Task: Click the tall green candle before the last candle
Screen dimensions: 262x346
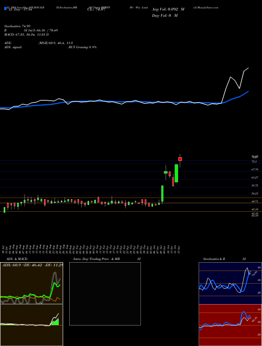Action: [x=176, y=173]
